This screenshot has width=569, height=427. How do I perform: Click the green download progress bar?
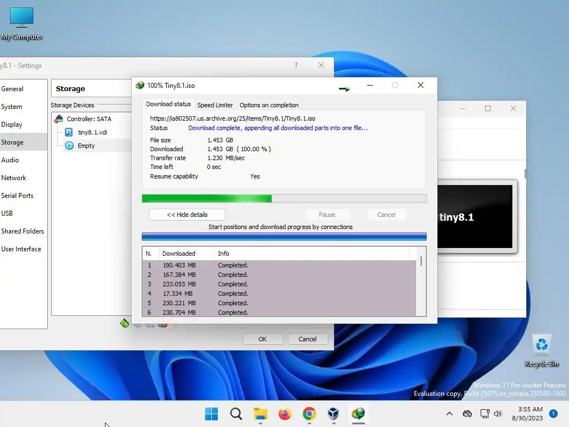pyautogui.click(x=284, y=198)
